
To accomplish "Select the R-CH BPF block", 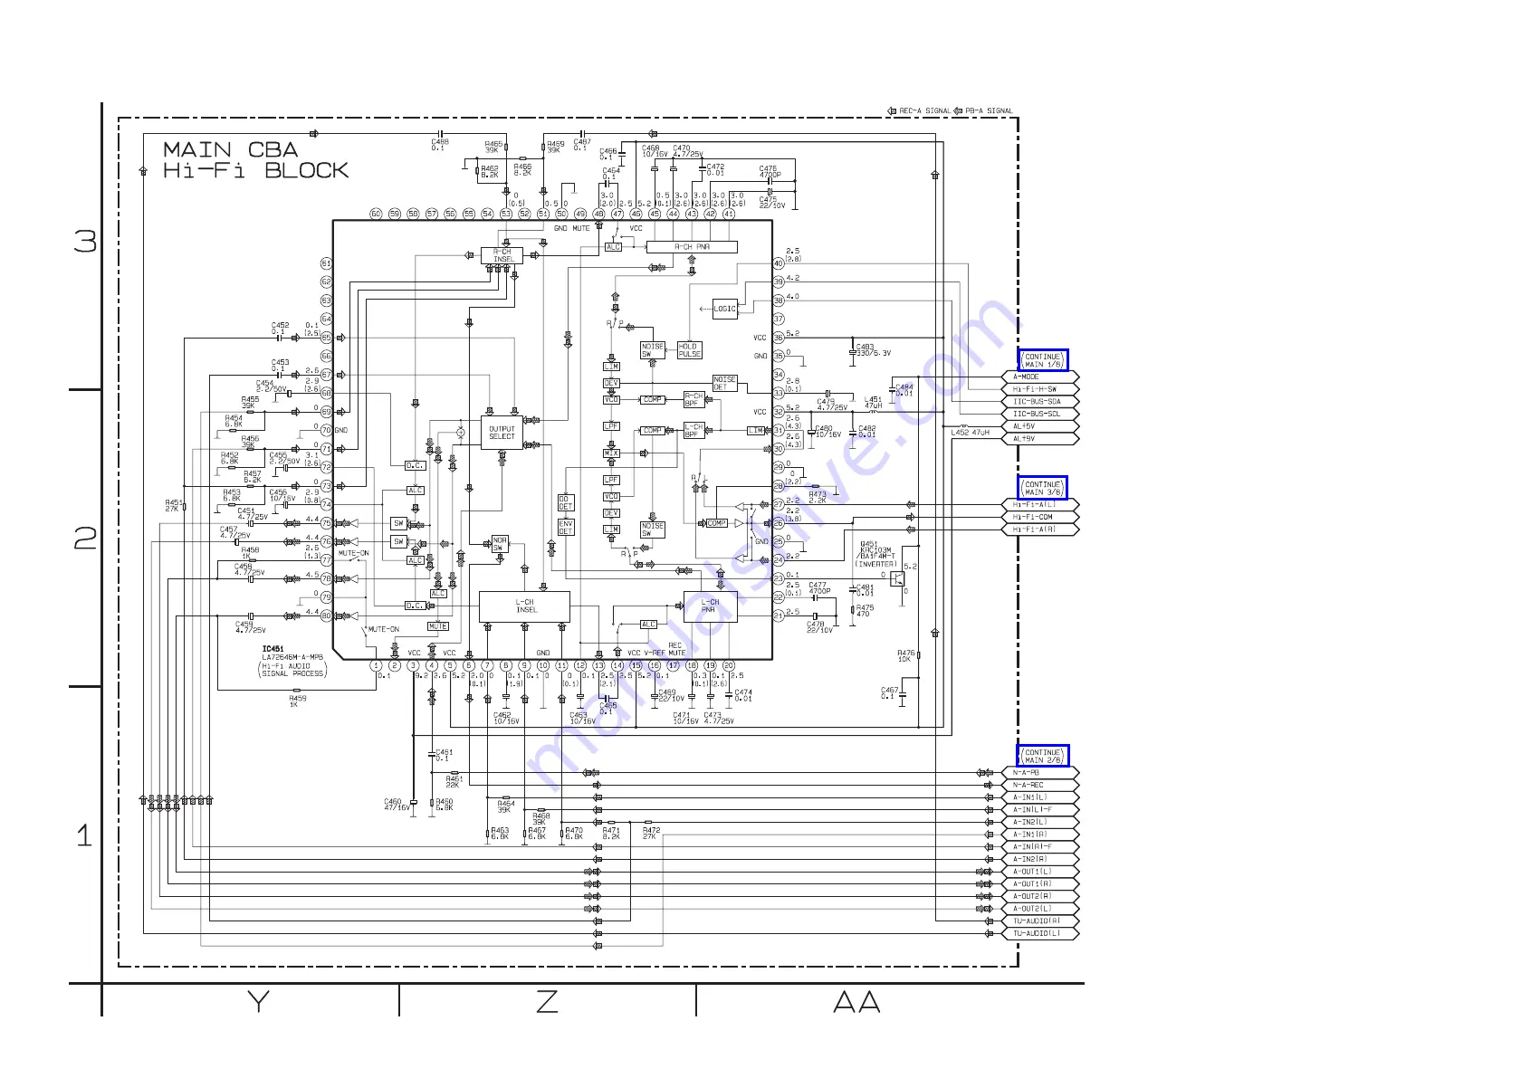I will pyautogui.click(x=693, y=399).
